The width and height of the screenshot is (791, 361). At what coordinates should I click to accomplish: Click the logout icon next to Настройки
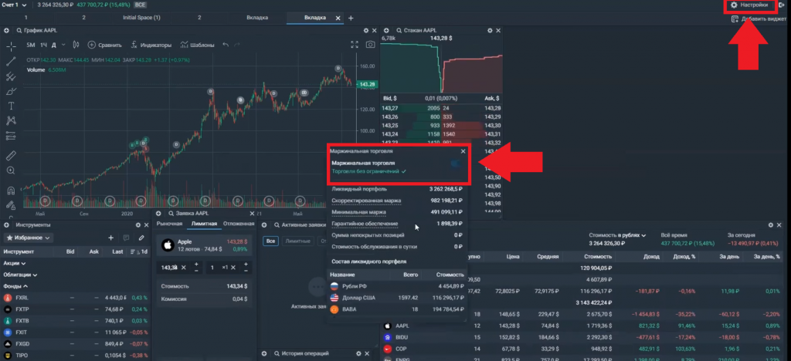pos(782,5)
